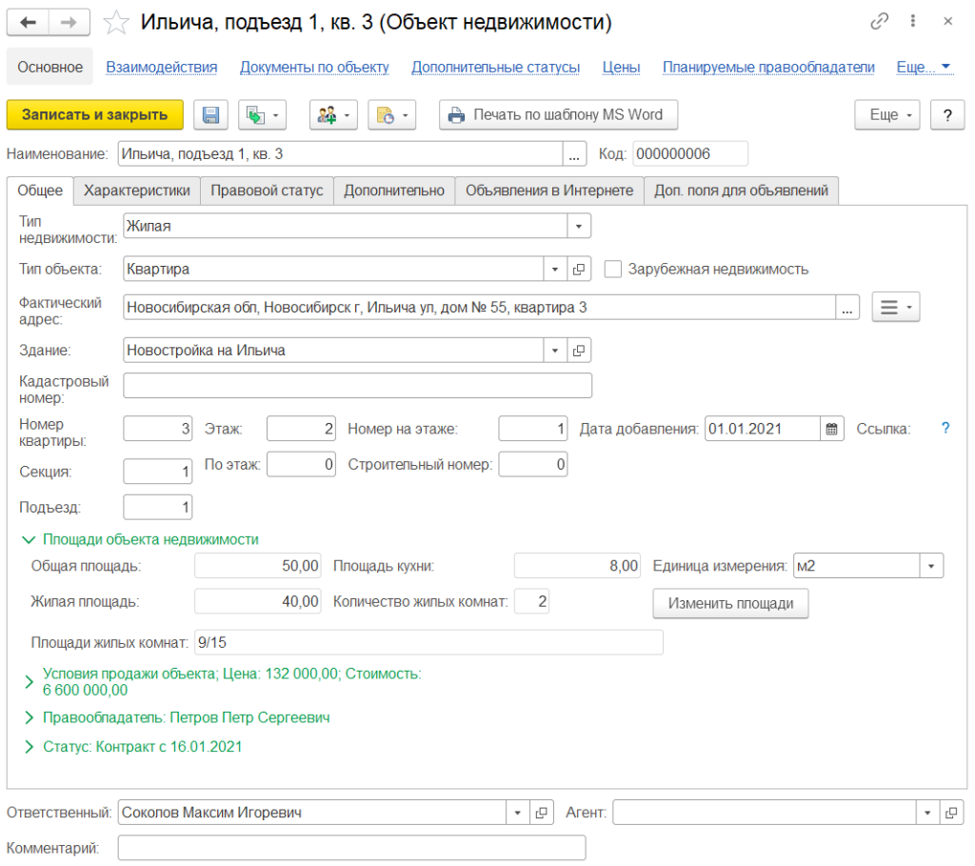This screenshot has width=975, height=866.
Task: Click the floppy disk save icon
Action: click(210, 115)
